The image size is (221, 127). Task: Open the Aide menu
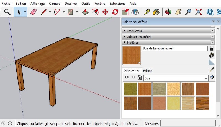pos(133,4)
